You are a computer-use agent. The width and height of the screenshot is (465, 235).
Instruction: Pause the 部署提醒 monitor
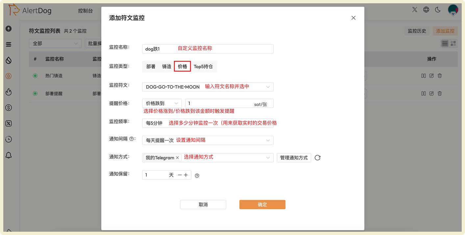point(424,93)
